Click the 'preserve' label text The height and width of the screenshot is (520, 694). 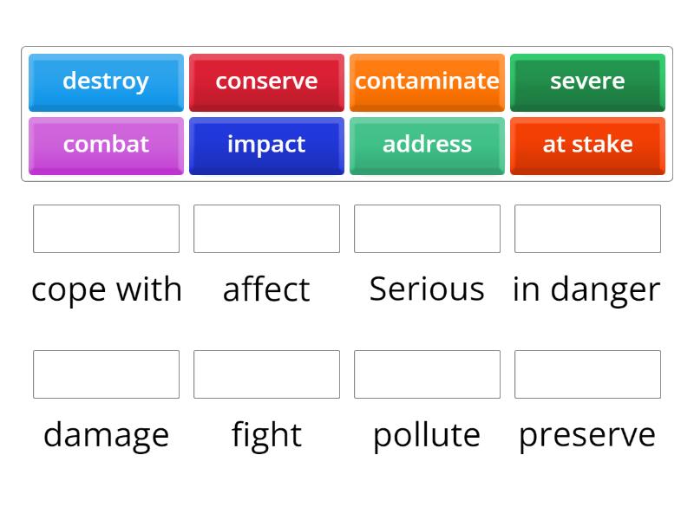click(587, 434)
